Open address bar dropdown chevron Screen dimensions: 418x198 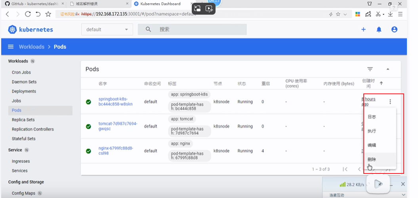[345, 14]
